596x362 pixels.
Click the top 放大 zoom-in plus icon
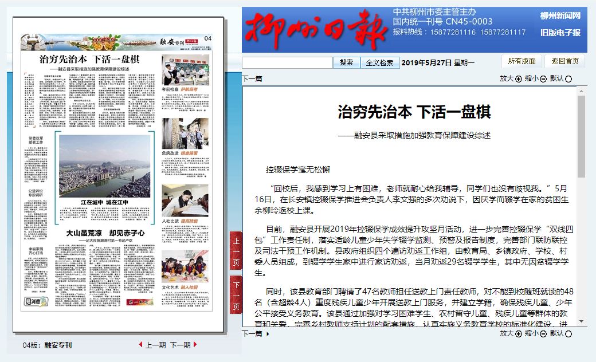[519, 79]
